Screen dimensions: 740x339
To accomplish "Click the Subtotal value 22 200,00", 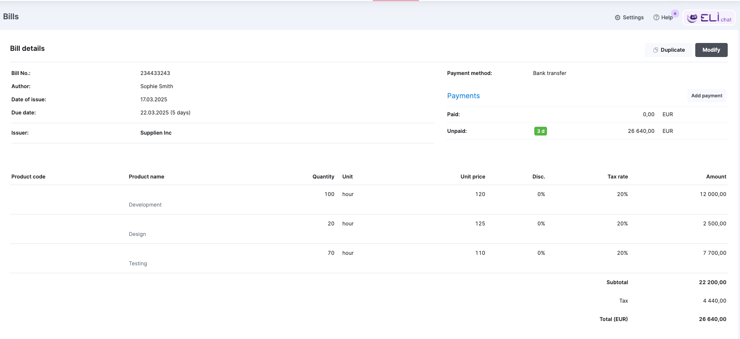I will [713, 282].
